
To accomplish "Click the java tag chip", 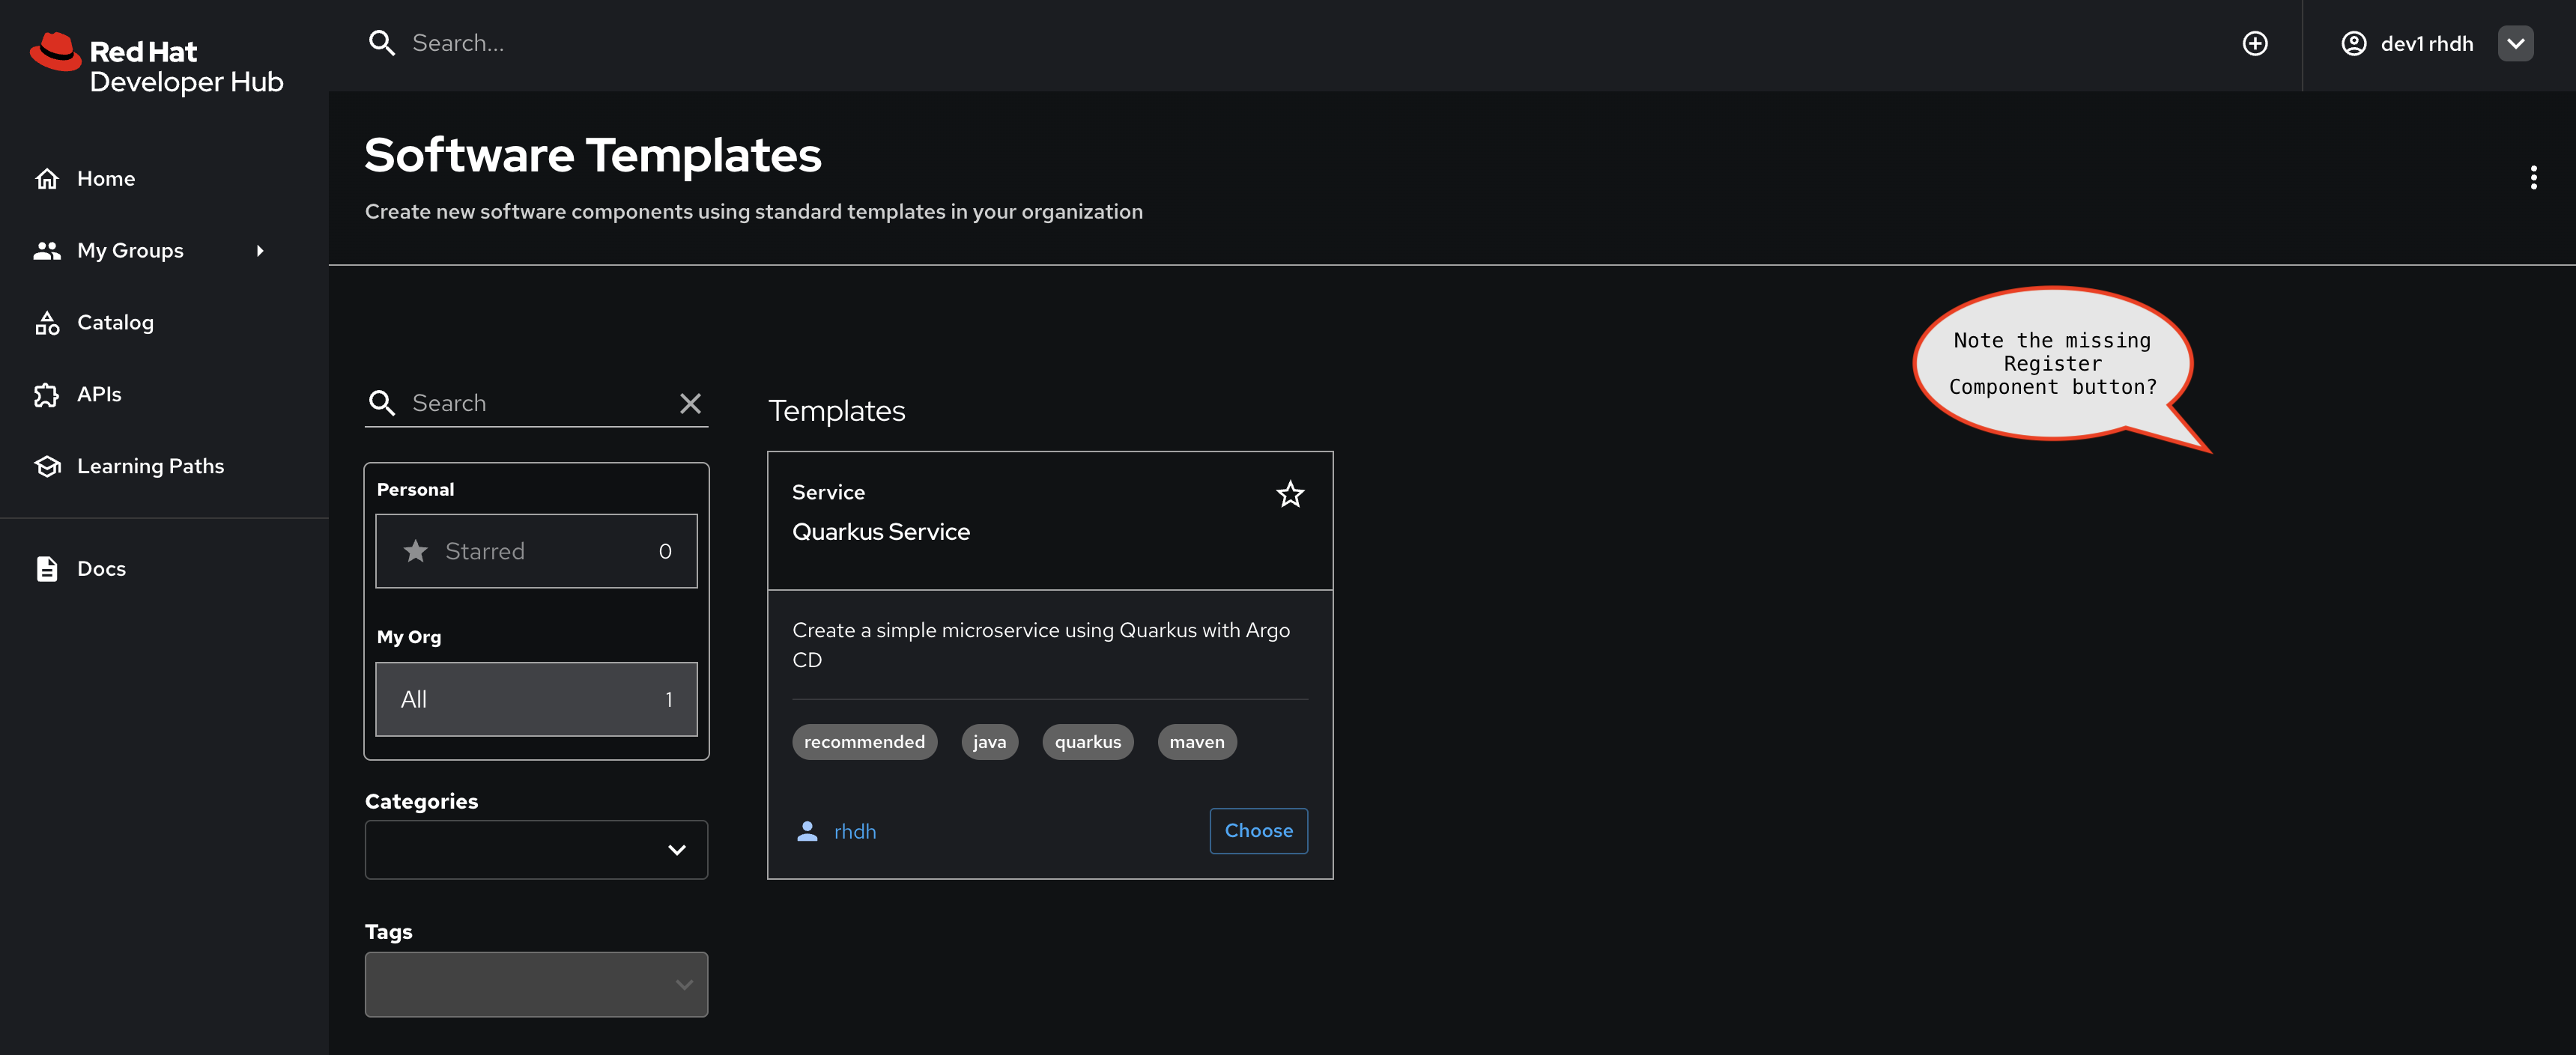I will (989, 742).
